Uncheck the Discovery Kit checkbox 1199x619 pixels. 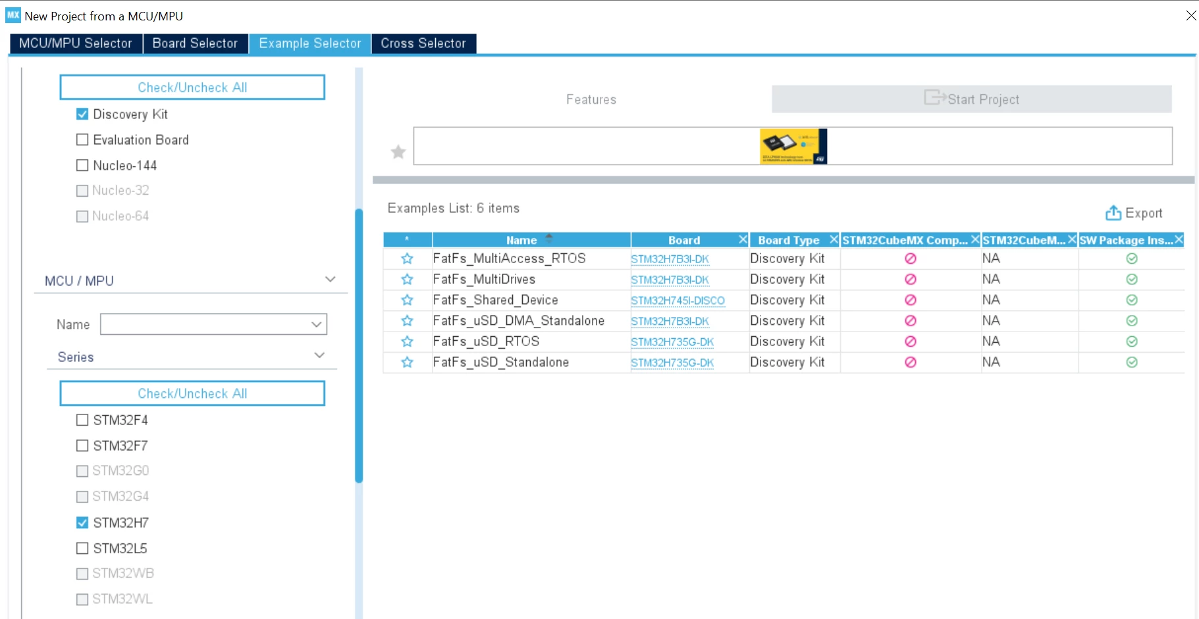point(82,114)
